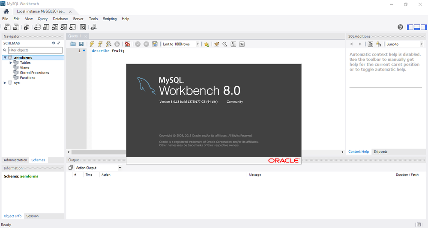Click the star icon to save snippet
Screen dimensions: 428x228
(x=207, y=44)
